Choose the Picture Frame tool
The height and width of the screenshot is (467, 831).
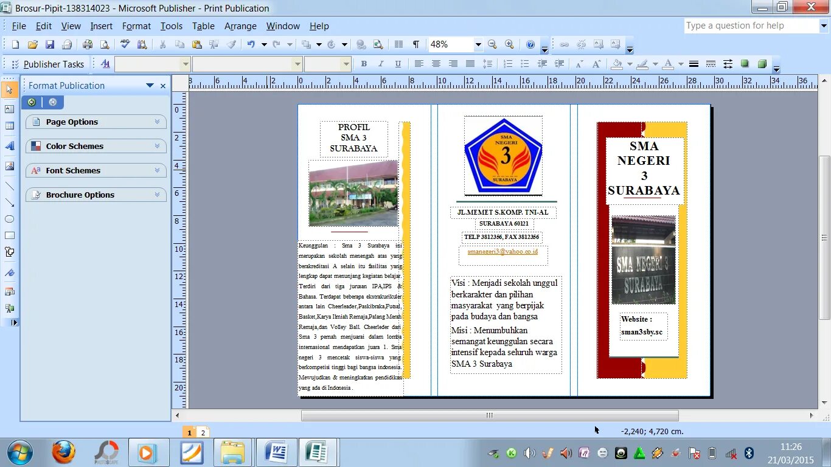(9, 166)
